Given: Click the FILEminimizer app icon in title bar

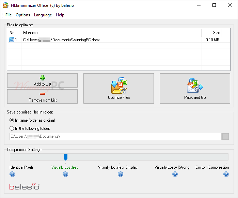Looking at the screenshot, I should tap(5, 5).
